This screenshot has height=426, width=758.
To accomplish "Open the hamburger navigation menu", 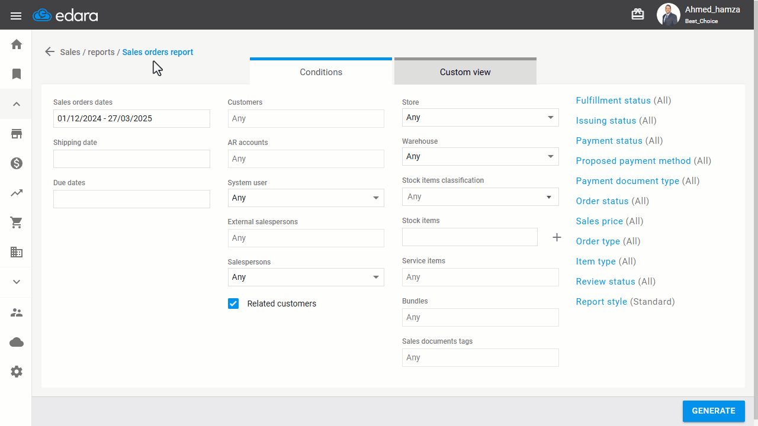I will [16, 15].
